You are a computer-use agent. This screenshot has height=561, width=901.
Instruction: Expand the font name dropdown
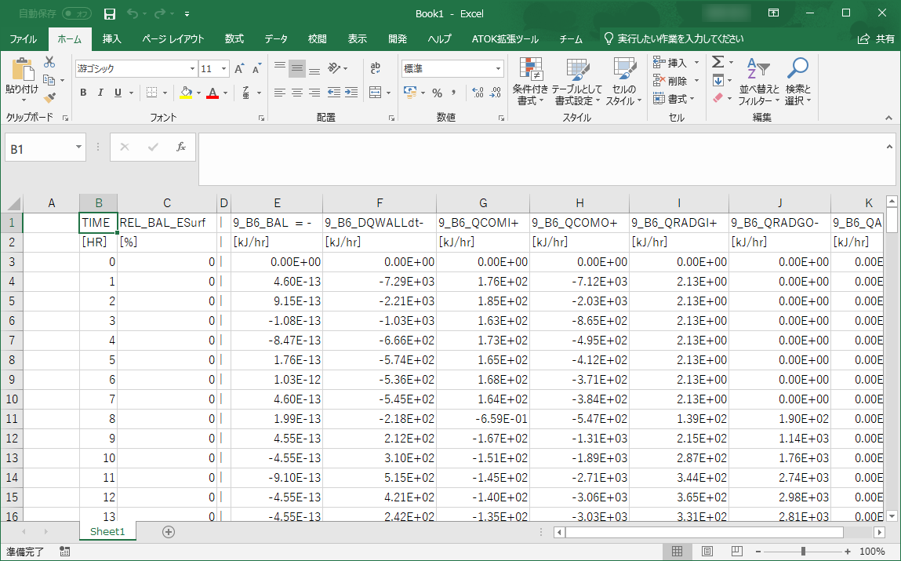tap(192, 68)
